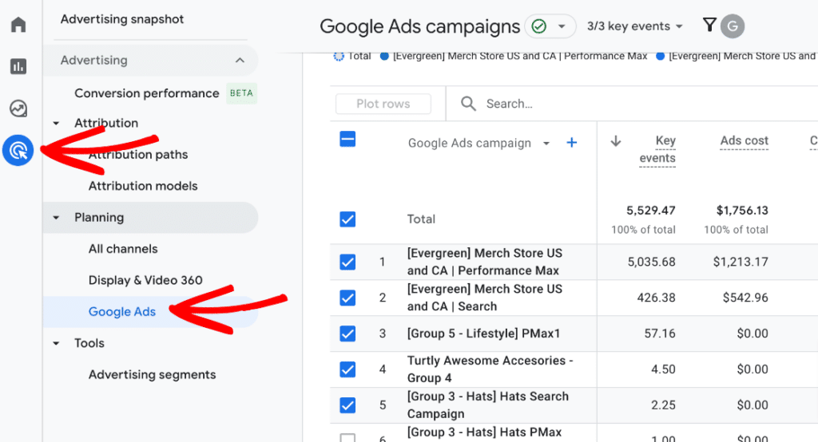Select the Advertising target icon
This screenshot has width=818, height=442.
18,150
